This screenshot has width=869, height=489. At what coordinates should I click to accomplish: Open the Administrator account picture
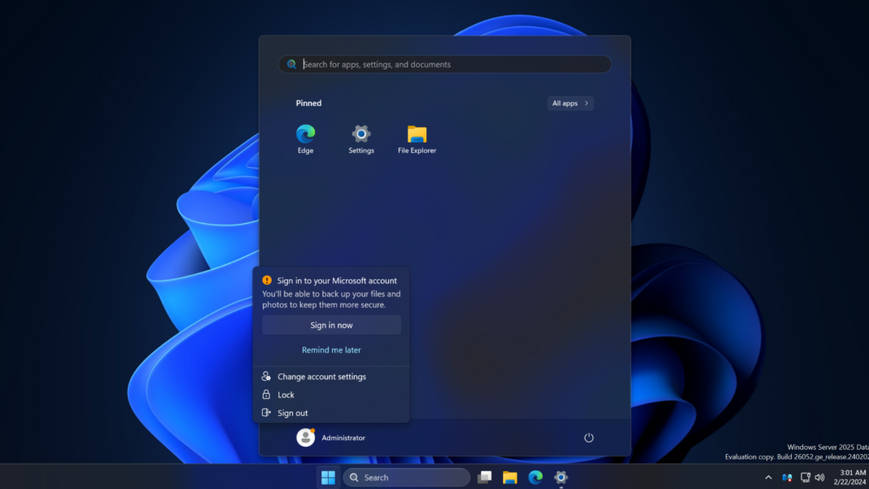[x=305, y=437]
